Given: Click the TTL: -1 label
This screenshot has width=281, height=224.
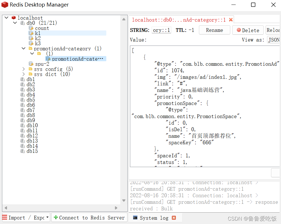Looking at the screenshot, I should [x=185, y=30].
